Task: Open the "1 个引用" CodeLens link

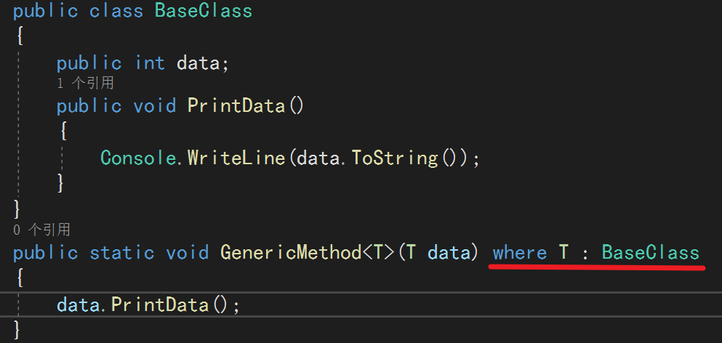Action: coord(84,84)
